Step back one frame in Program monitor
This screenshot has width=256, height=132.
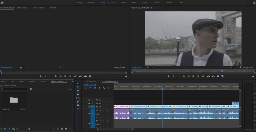[189, 76]
